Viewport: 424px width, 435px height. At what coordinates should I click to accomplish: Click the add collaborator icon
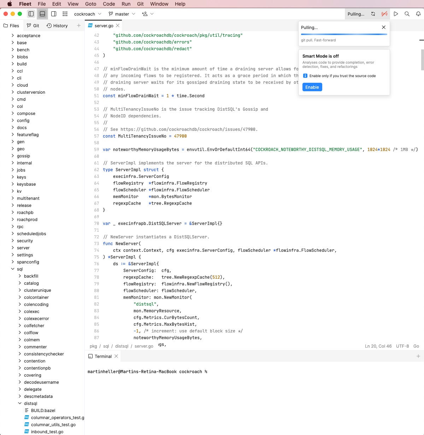coord(145,14)
